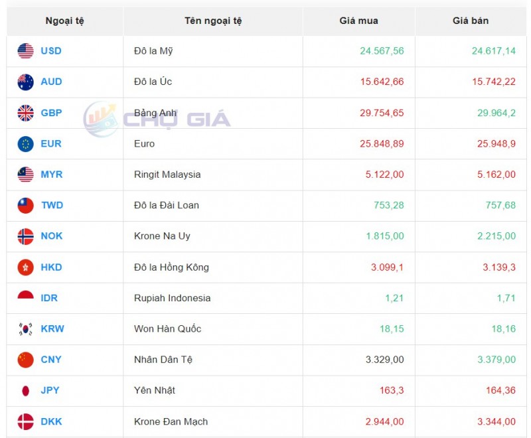Viewport: 531px width, 438px height.
Task: Open the JPY currency link
Action: (x=50, y=390)
